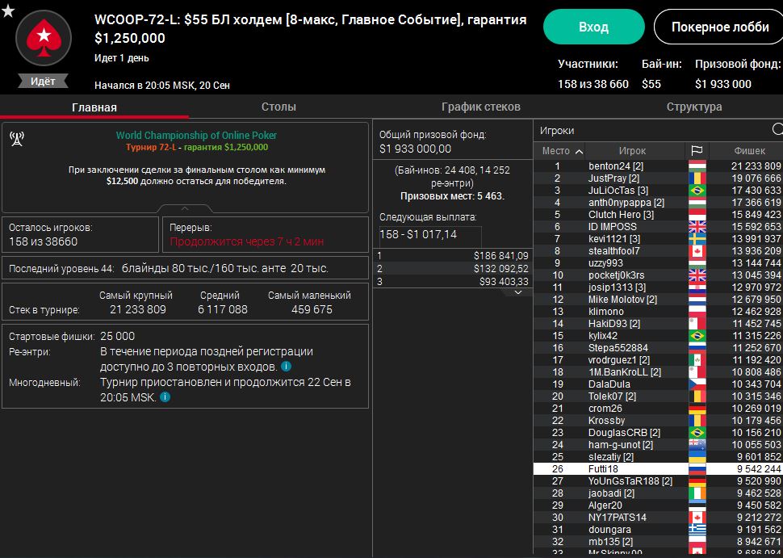This screenshot has width=783, height=558.
Task: Select first place payout row $186 841,09
Action: point(453,256)
